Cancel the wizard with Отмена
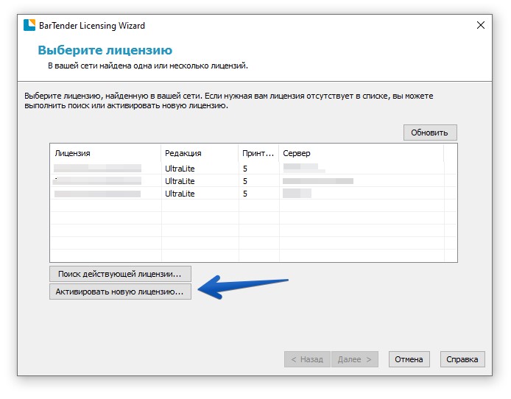 409,359
